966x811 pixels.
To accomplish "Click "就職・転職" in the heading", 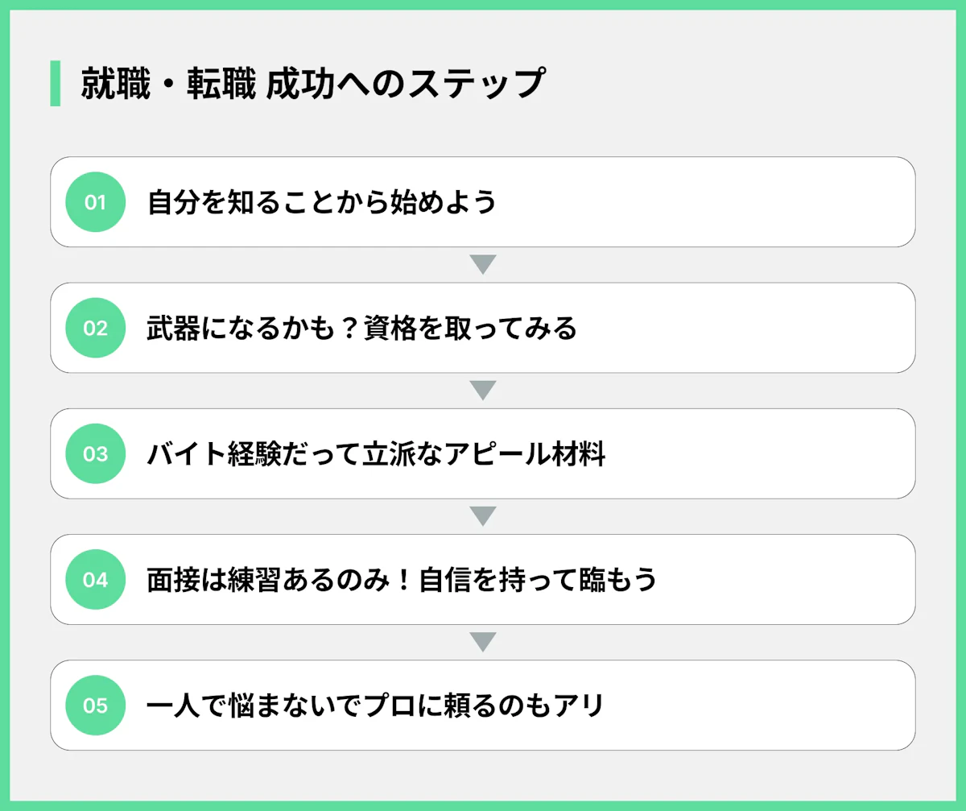I will 167,84.
